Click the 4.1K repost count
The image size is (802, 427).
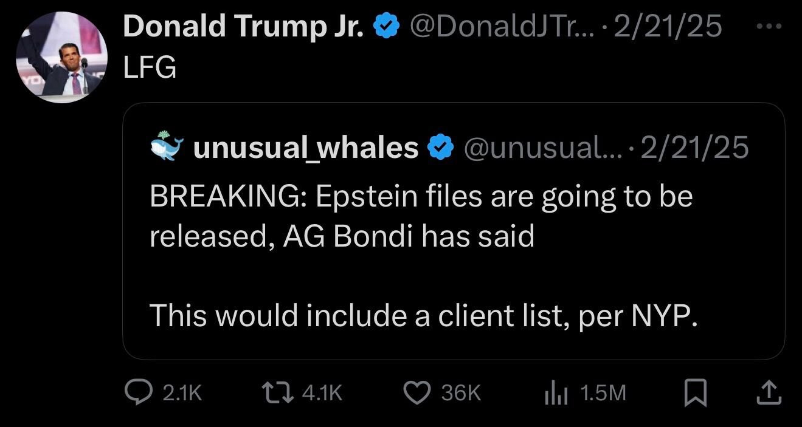[322, 394]
